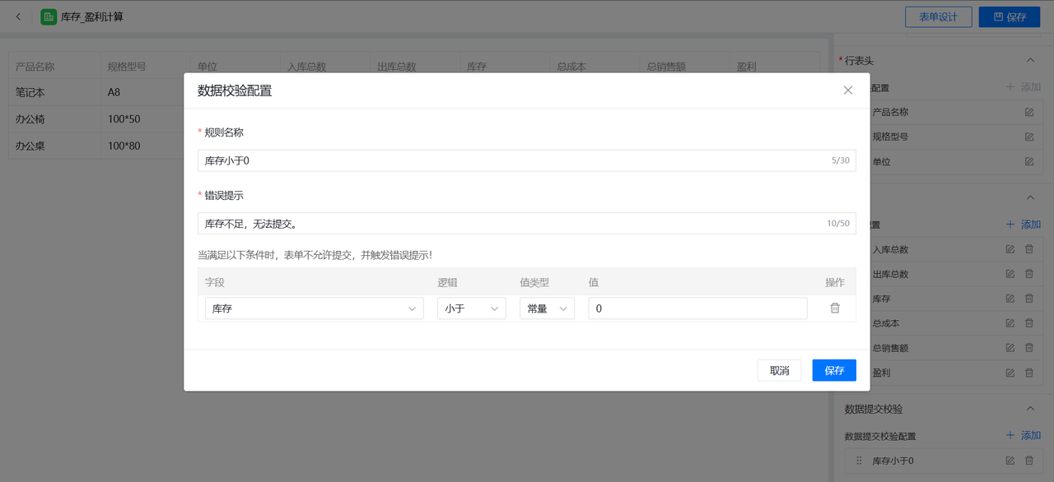Delete the 盈利 column field

(1028, 373)
